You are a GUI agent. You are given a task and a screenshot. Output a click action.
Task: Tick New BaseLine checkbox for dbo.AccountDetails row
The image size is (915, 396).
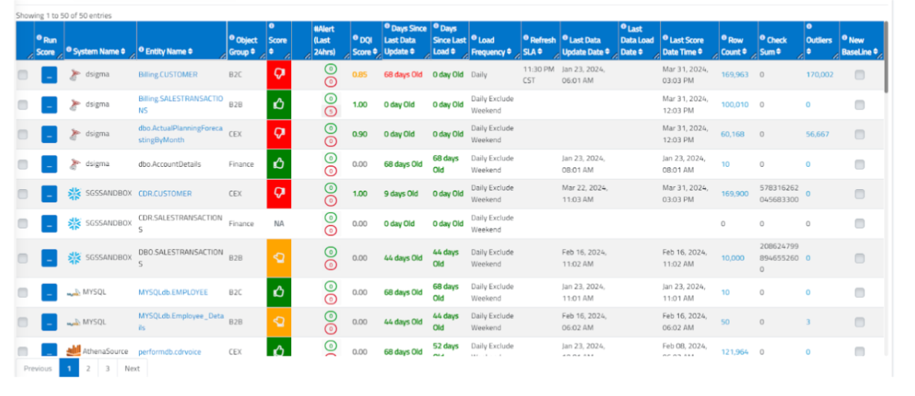pos(859,164)
